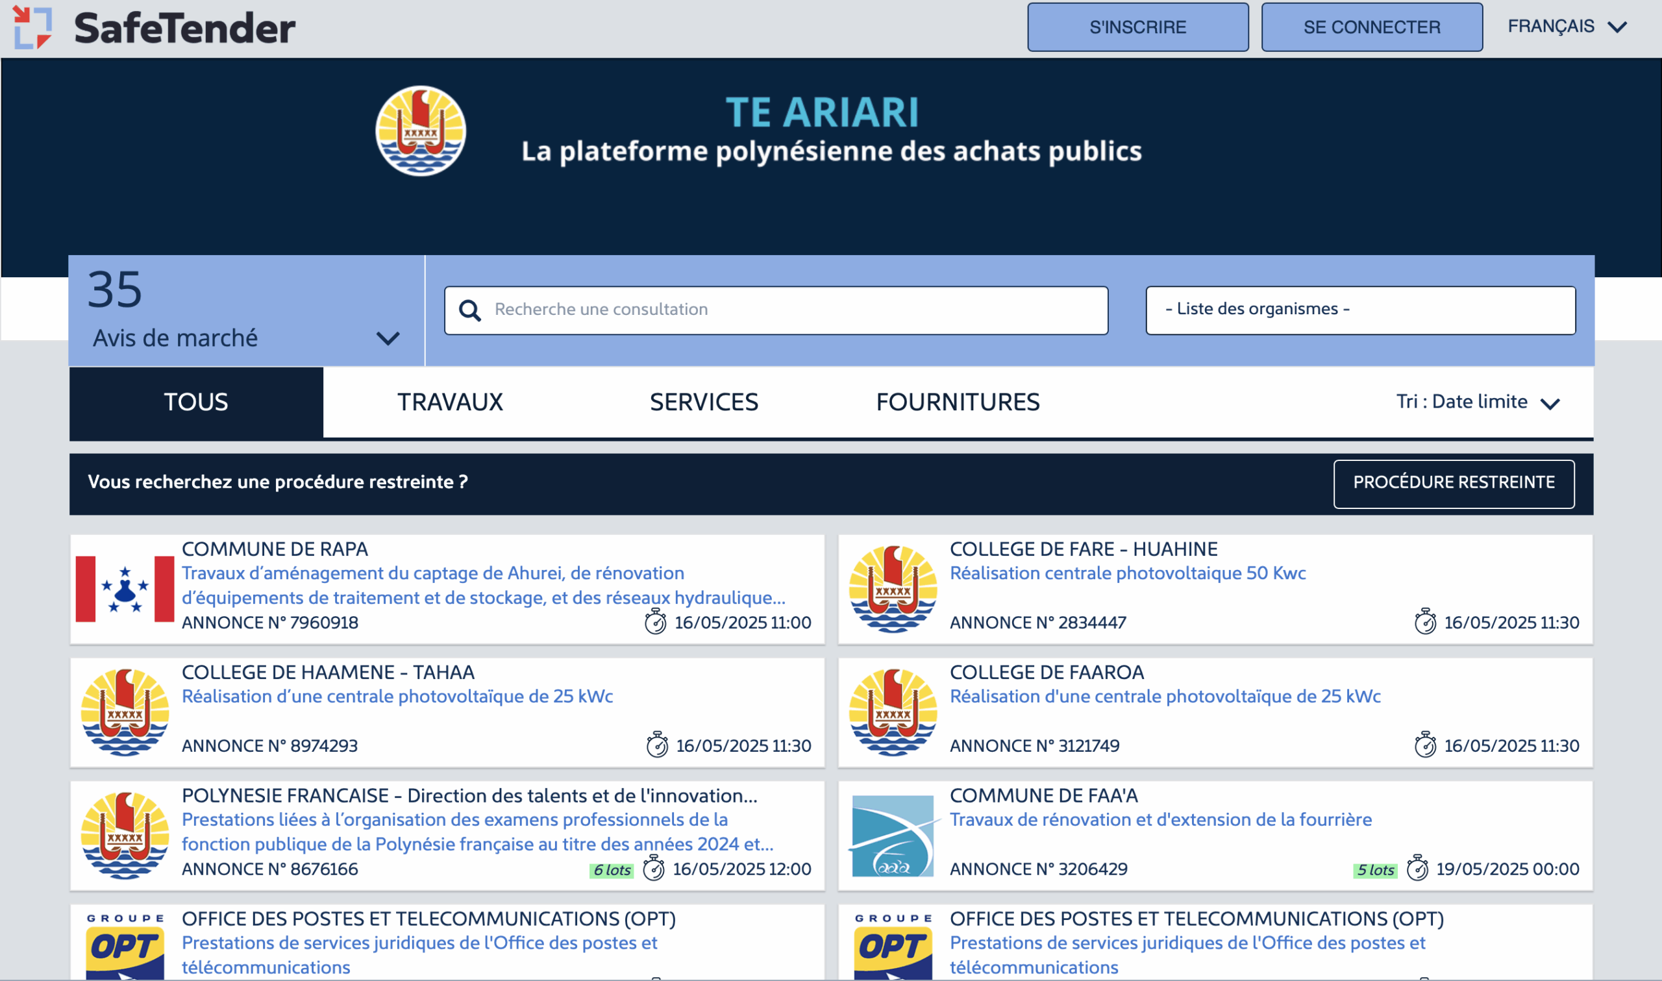Click the 5 lots badge
Image resolution: width=1662 pixels, height=981 pixels.
[1375, 871]
